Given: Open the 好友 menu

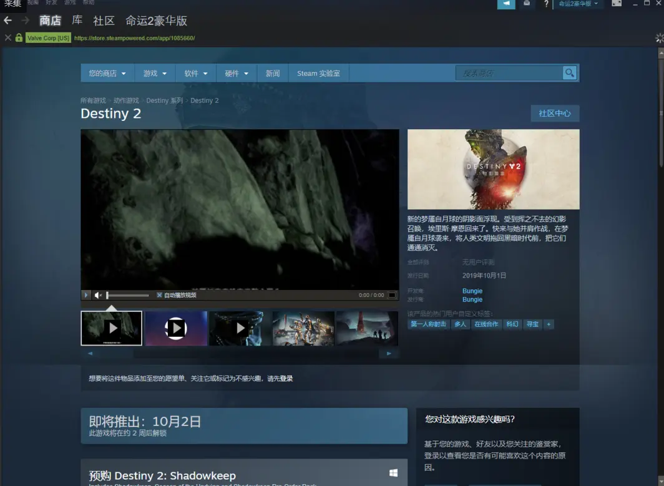Looking at the screenshot, I should click(x=51, y=2).
